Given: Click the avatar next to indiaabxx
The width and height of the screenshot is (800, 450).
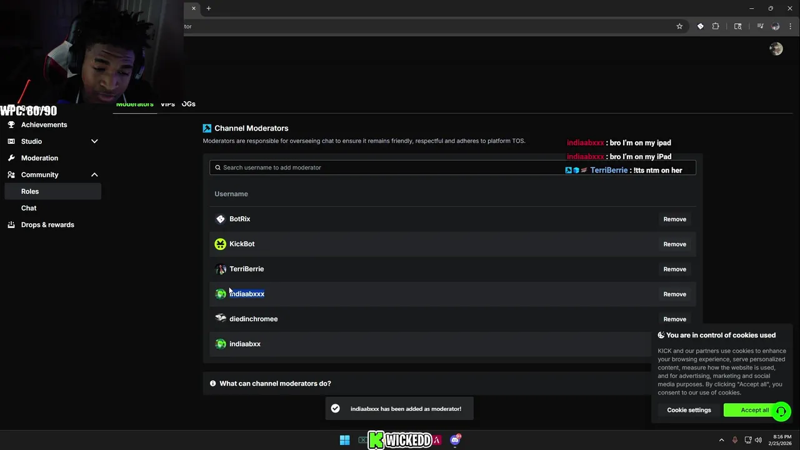Looking at the screenshot, I should pyautogui.click(x=220, y=344).
